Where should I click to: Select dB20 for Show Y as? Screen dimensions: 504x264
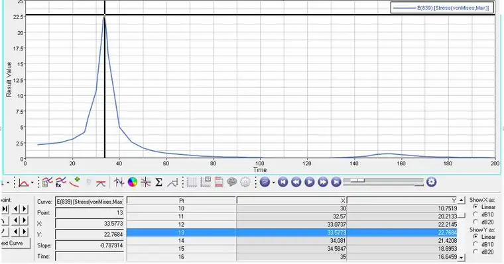pyautogui.click(x=475, y=252)
